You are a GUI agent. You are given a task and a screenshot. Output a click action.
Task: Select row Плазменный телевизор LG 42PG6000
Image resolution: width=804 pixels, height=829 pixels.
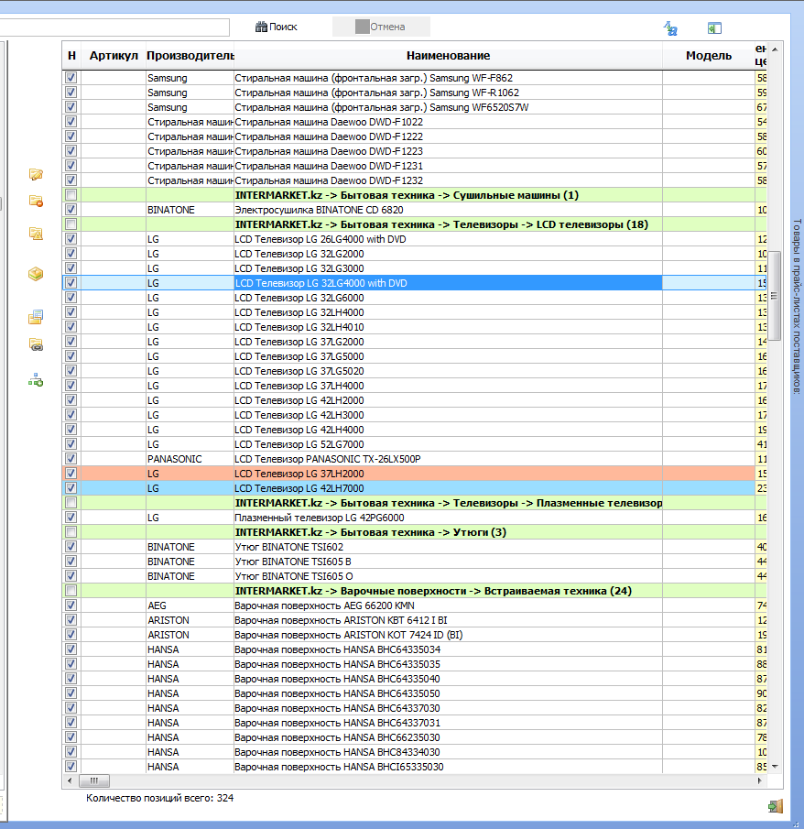point(415,518)
